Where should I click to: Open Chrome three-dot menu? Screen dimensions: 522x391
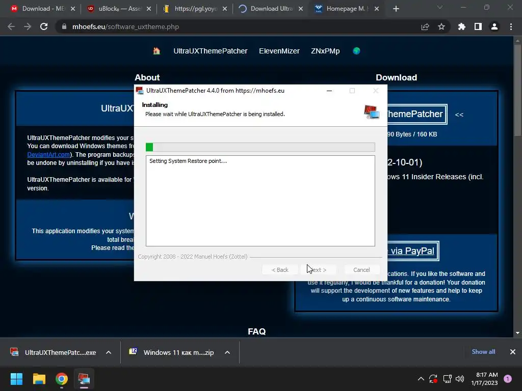(511, 26)
